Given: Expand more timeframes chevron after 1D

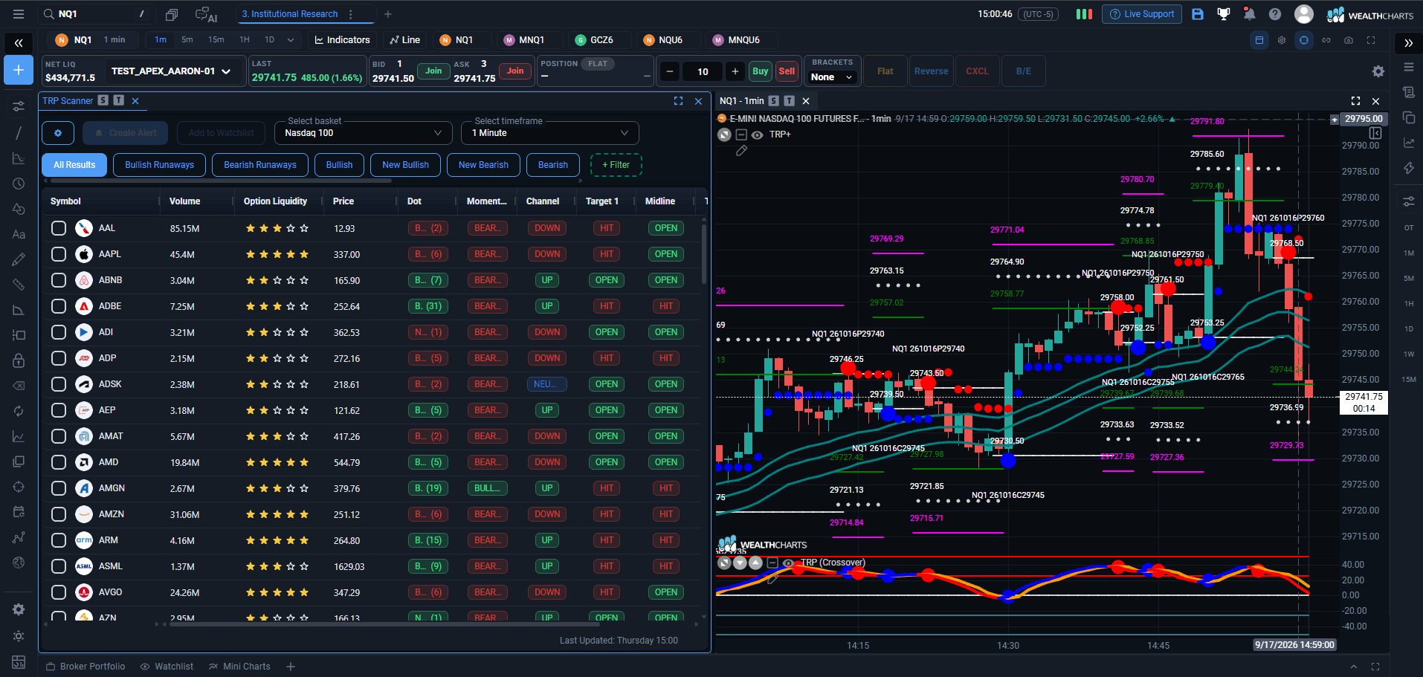Looking at the screenshot, I should click(290, 40).
